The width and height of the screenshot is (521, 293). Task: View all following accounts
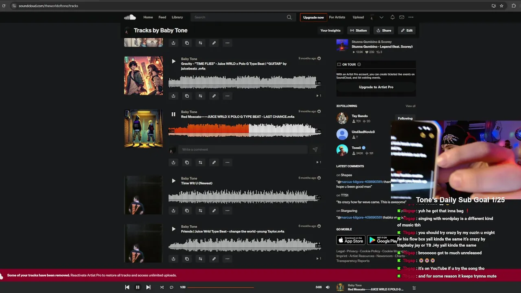(410, 106)
